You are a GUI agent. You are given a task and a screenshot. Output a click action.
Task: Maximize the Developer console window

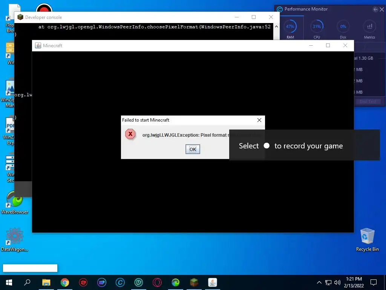[x=254, y=17]
